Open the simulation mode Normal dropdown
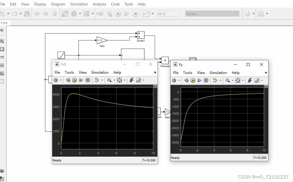This screenshot has height=182, width=293. pyautogui.click(x=212, y=14)
